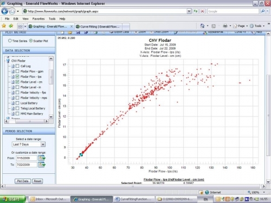Check the MMI Main Battery checkbox
The image size is (271, 203).
pyautogui.click(x=17, y=114)
